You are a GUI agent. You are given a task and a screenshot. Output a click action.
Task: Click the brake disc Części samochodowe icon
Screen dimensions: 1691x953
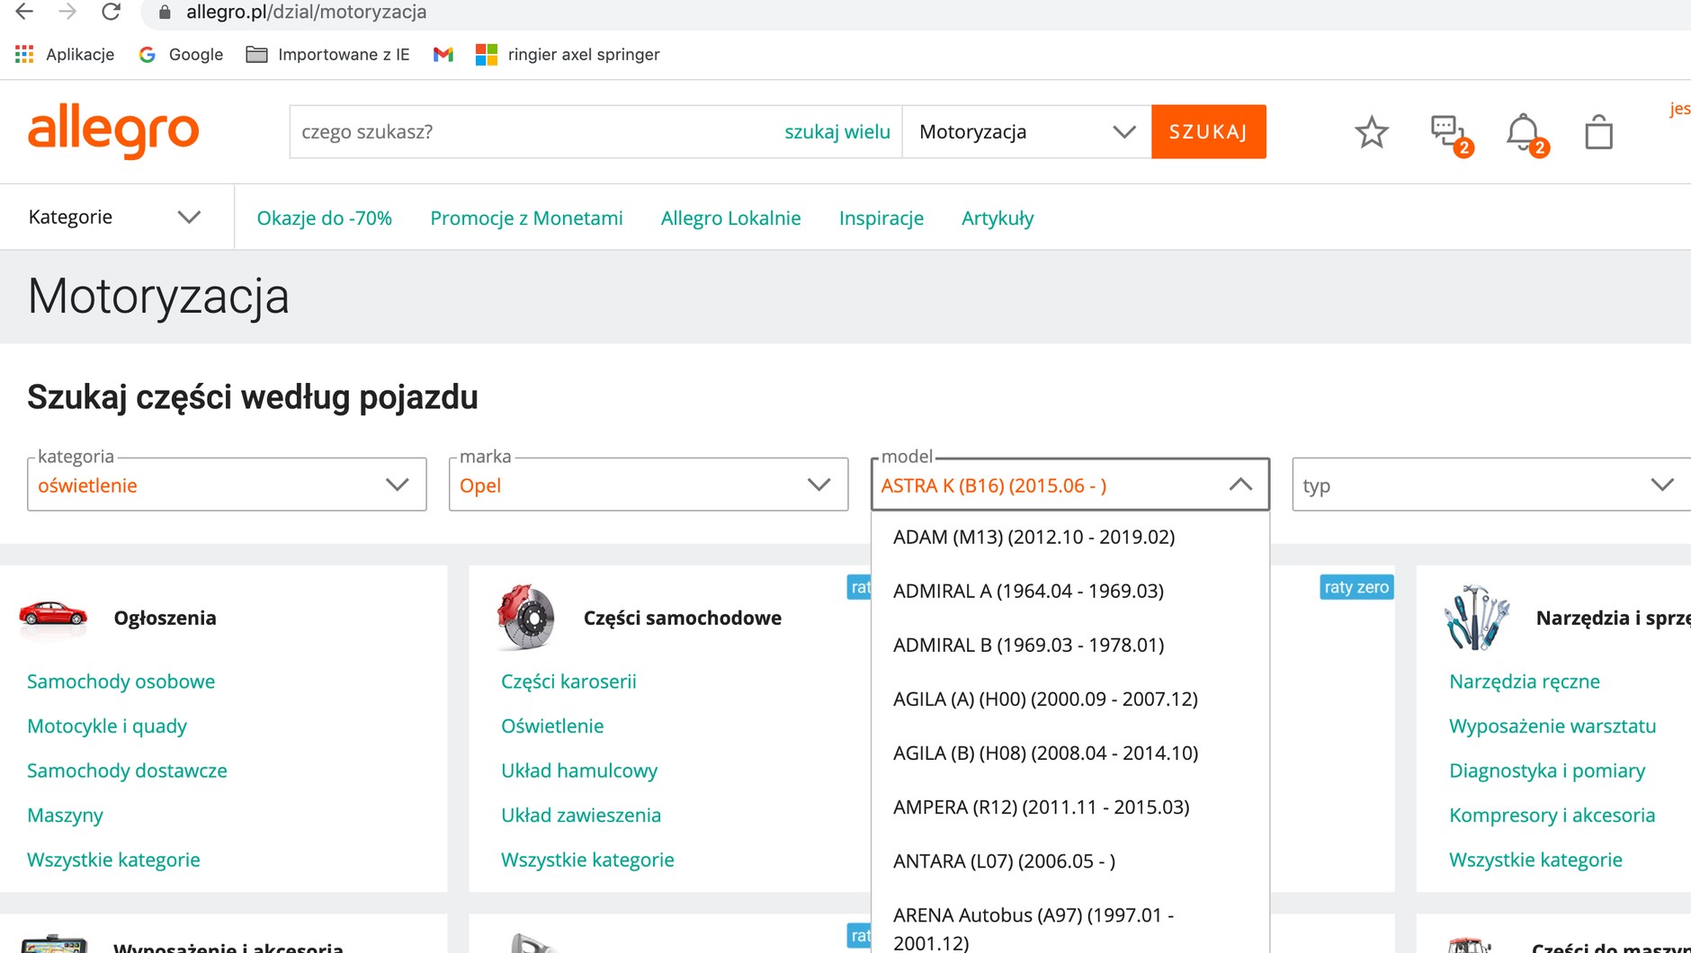click(526, 617)
